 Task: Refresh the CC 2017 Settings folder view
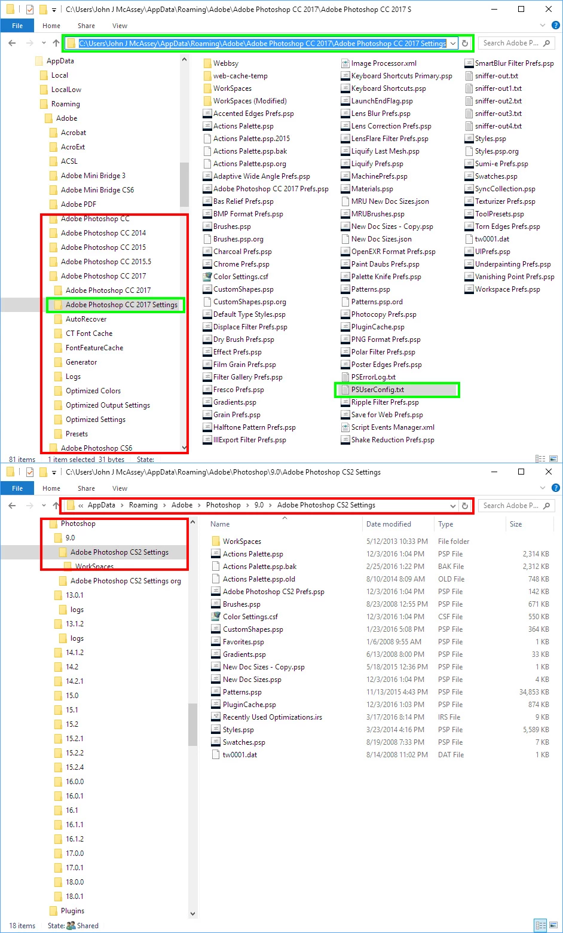(x=465, y=43)
